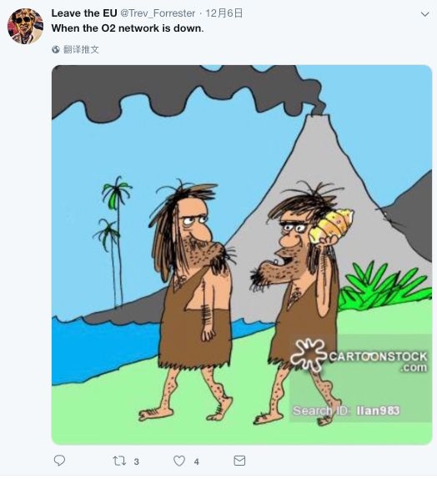Click the like count number 4

click(x=196, y=461)
